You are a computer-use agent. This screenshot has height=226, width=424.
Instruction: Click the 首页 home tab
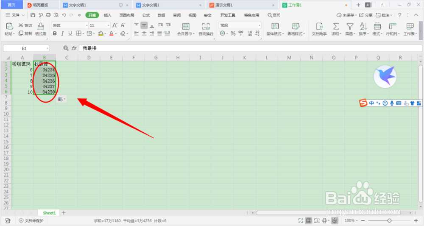11,5
